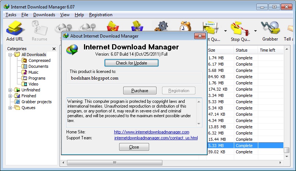The height and width of the screenshot is (171, 296).
Task: Select the row with size 15.44 MB
Action: [x=245, y=139]
